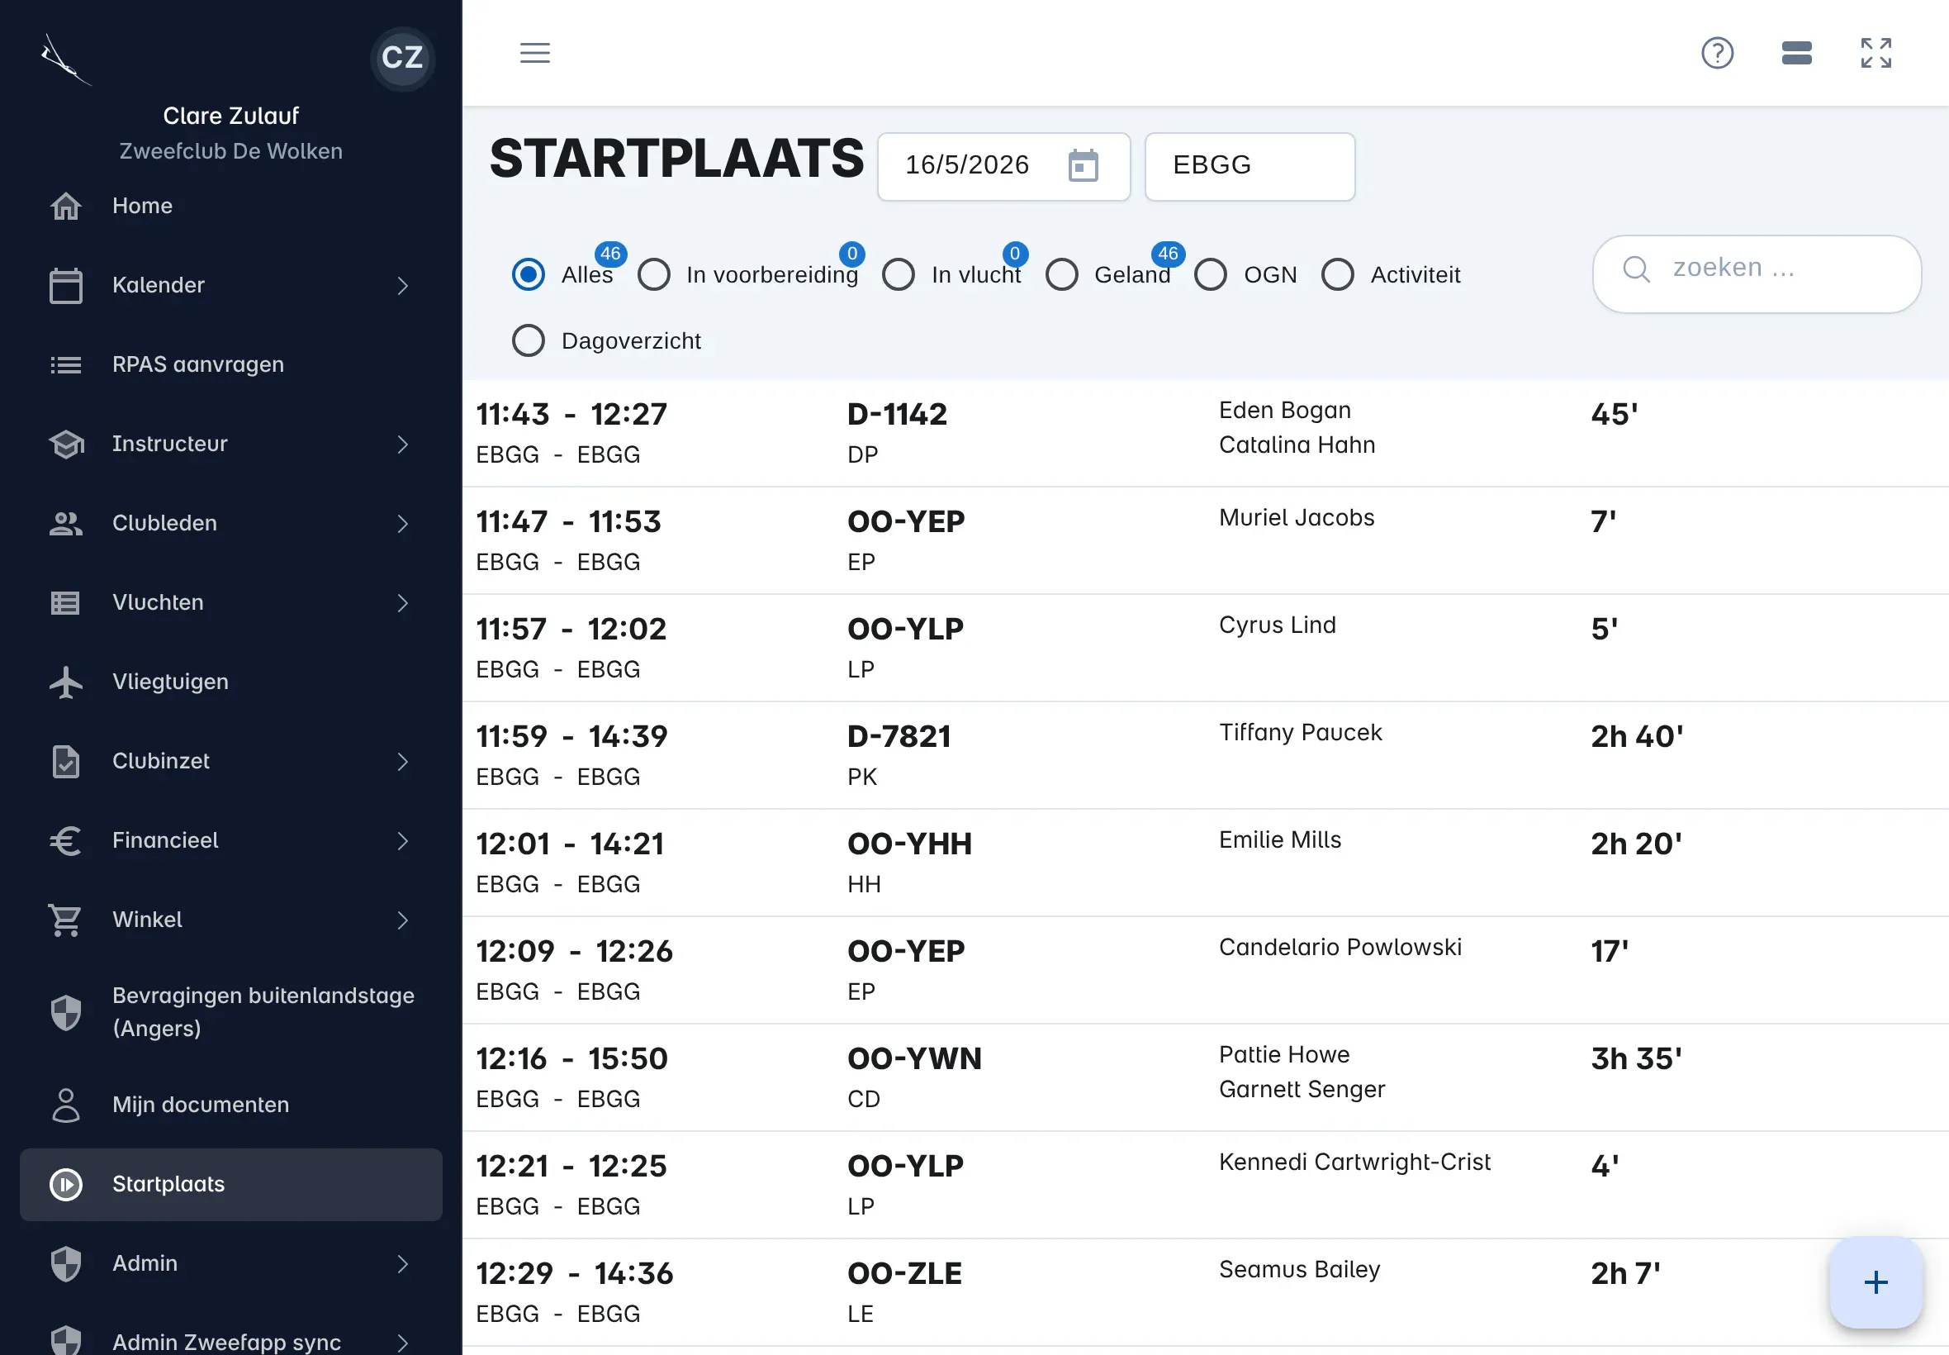Toggle fullscreen with the expand icon

(1876, 53)
